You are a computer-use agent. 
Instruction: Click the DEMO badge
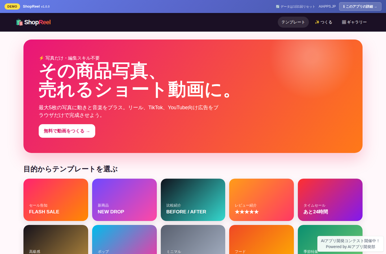12,6
